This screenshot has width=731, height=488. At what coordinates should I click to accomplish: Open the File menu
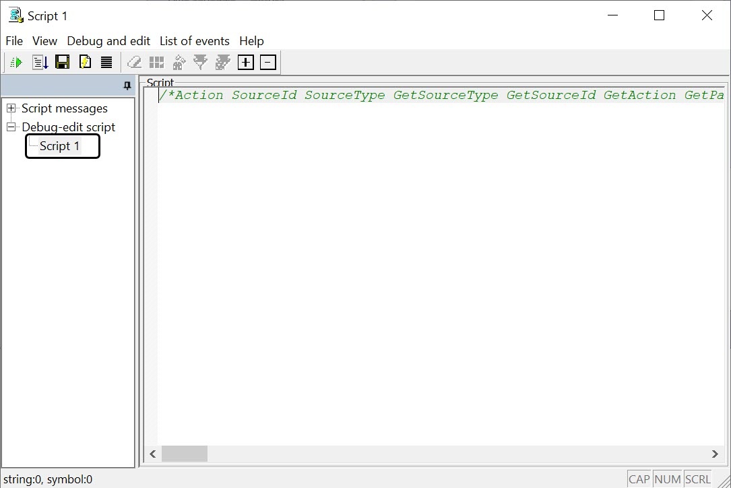14,41
